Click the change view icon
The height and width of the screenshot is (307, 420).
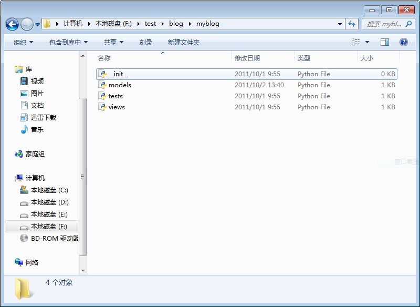coord(356,42)
